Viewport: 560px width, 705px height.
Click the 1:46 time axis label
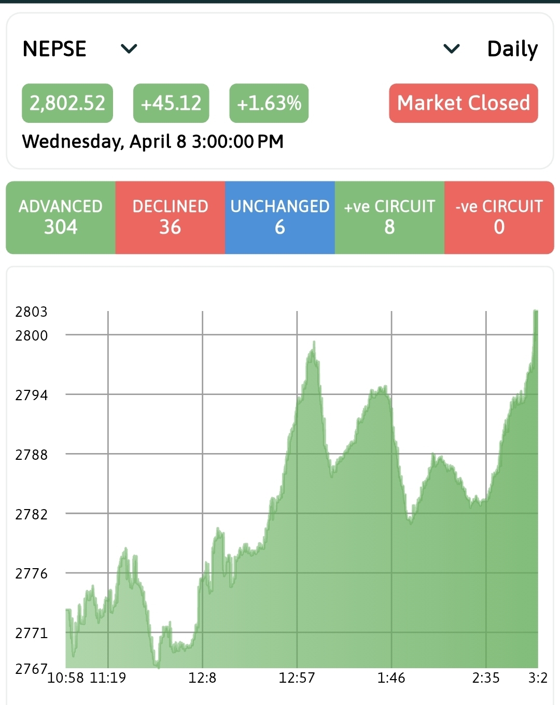391,678
